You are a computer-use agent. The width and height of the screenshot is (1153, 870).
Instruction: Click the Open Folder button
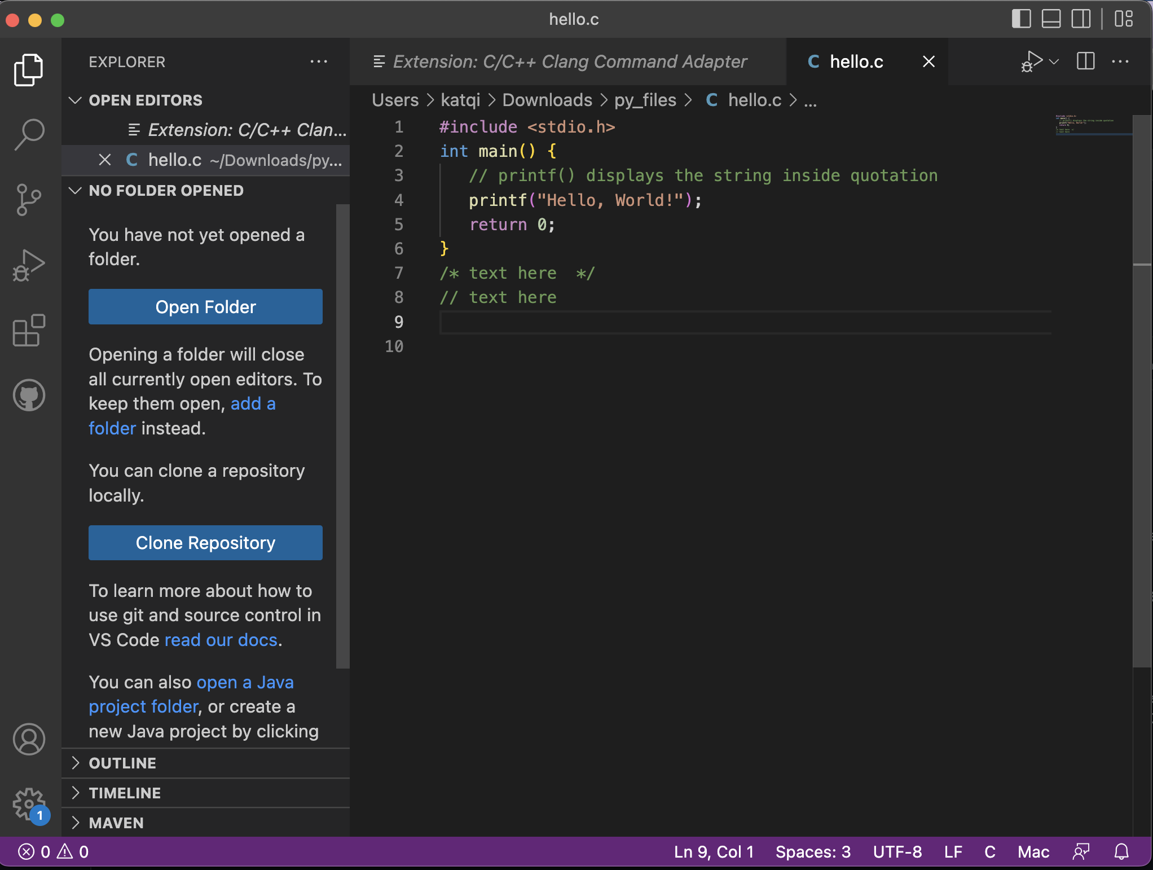click(x=205, y=307)
